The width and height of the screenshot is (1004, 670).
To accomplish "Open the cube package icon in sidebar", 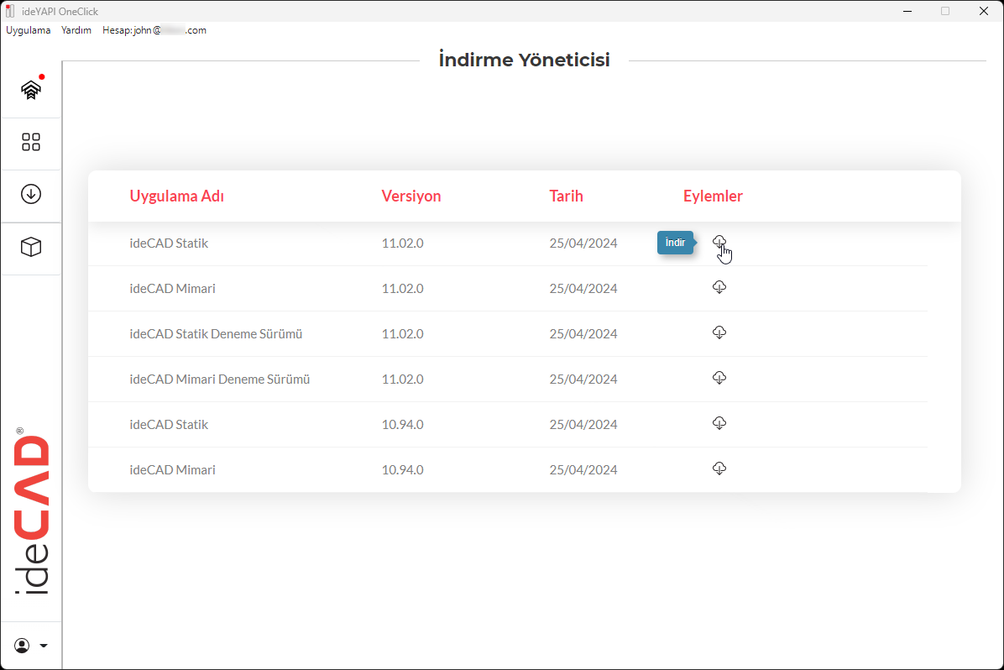I will point(31,247).
